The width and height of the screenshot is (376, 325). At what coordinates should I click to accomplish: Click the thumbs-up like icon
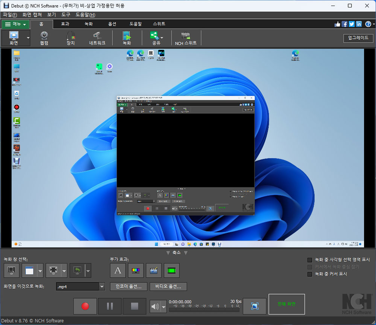[x=337, y=24]
